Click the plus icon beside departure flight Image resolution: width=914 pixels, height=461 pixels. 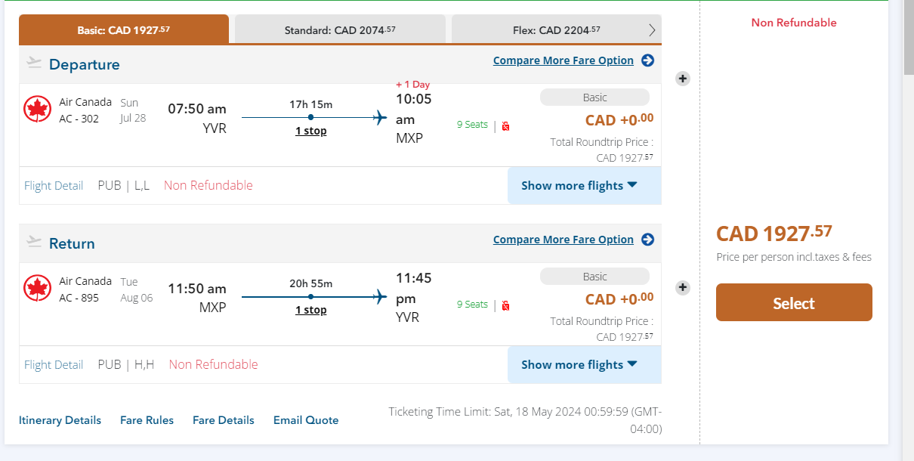coord(682,79)
